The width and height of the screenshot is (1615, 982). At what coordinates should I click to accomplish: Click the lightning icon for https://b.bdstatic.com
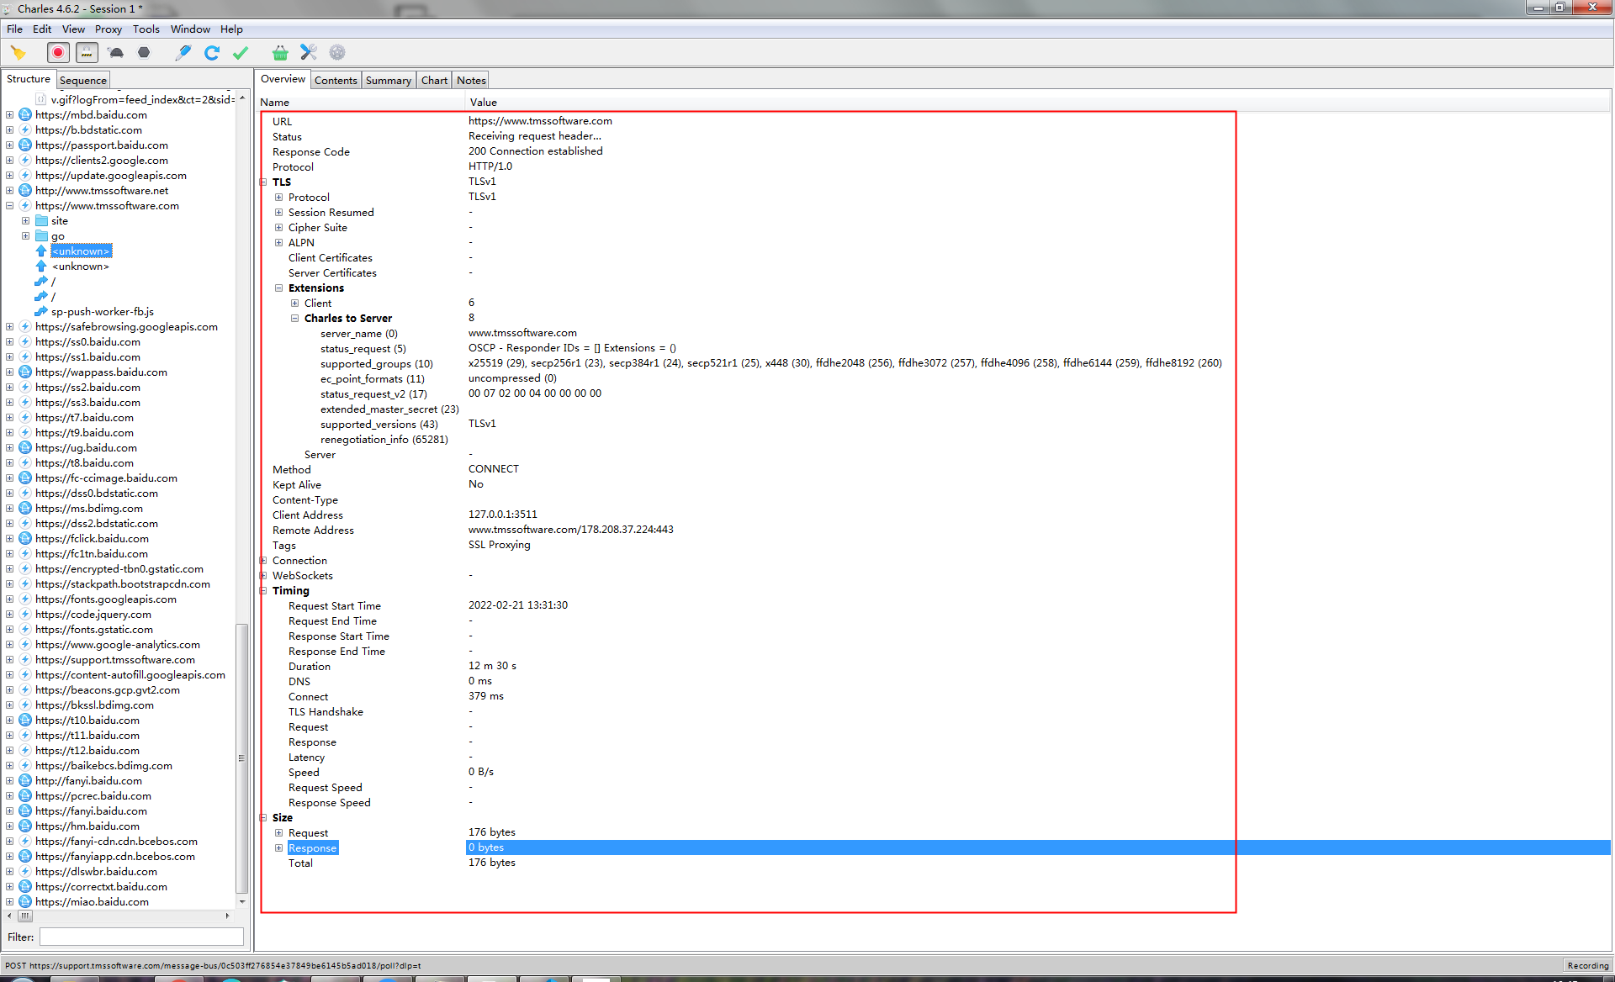click(25, 130)
